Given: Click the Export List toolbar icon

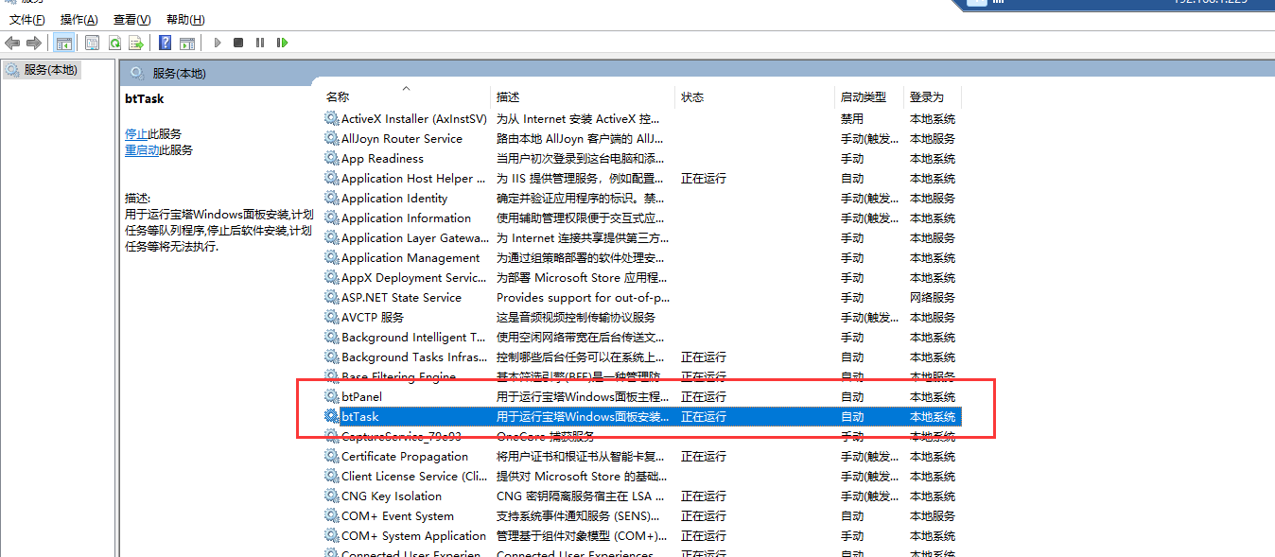Looking at the screenshot, I should tap(136, 43).
